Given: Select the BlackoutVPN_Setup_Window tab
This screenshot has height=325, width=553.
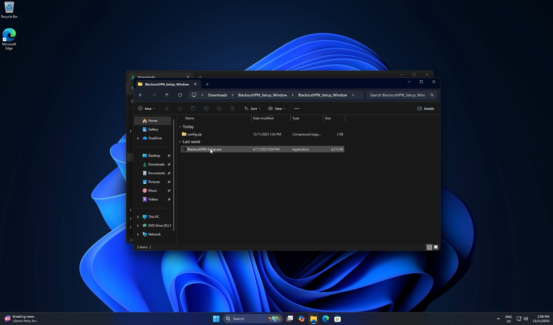Looking at the screenshot, I should tap(167, 84).
